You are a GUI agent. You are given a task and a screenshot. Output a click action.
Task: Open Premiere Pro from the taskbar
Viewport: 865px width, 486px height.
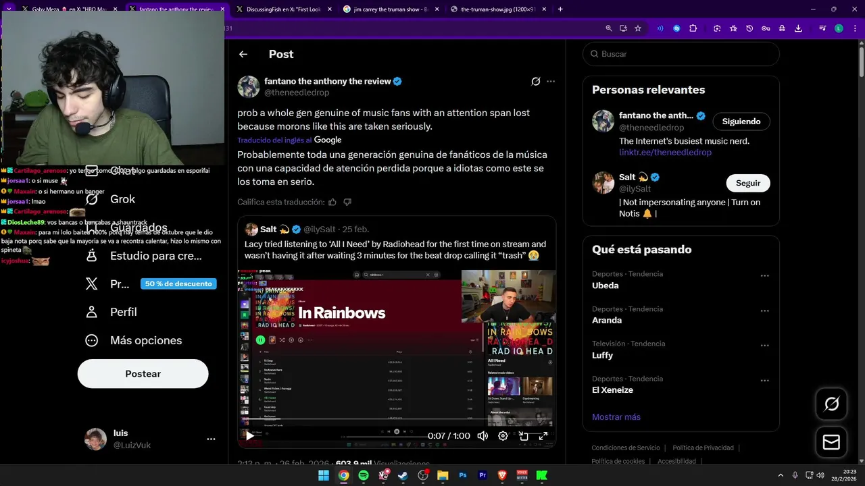(x=483, y=475)
